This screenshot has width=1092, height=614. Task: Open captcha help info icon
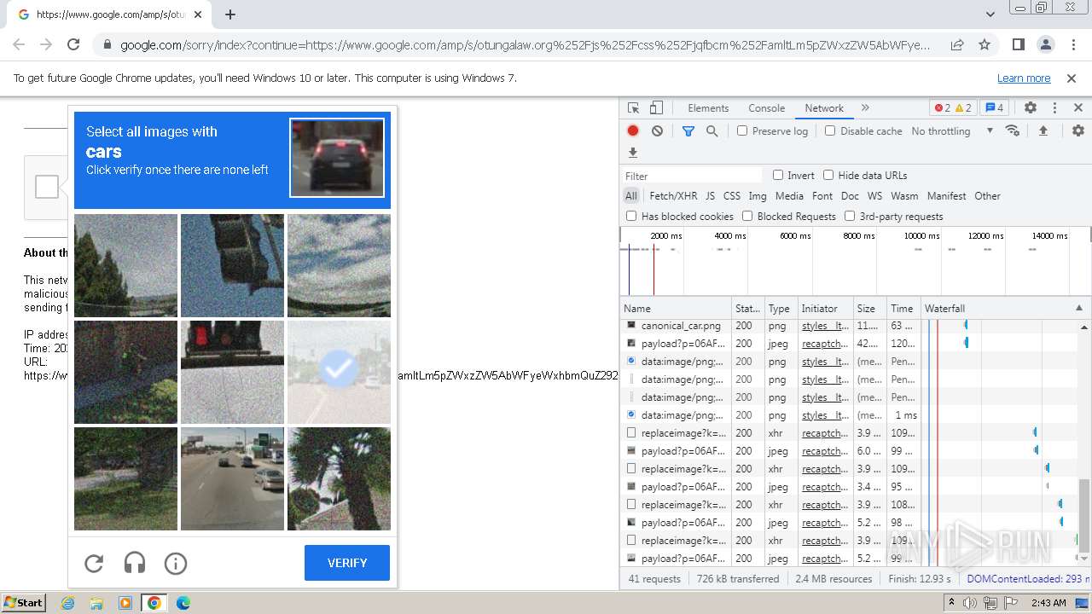tap(176, 563)
